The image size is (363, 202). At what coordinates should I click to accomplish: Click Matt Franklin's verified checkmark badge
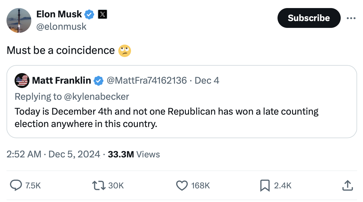click(98, 81)
